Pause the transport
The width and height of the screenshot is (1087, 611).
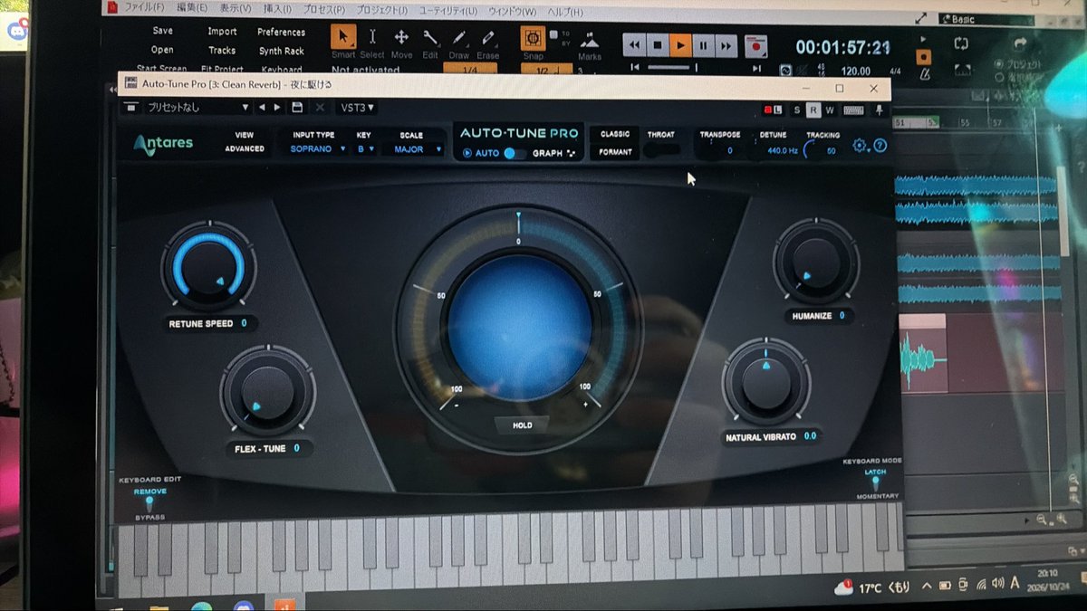[704, 44]
